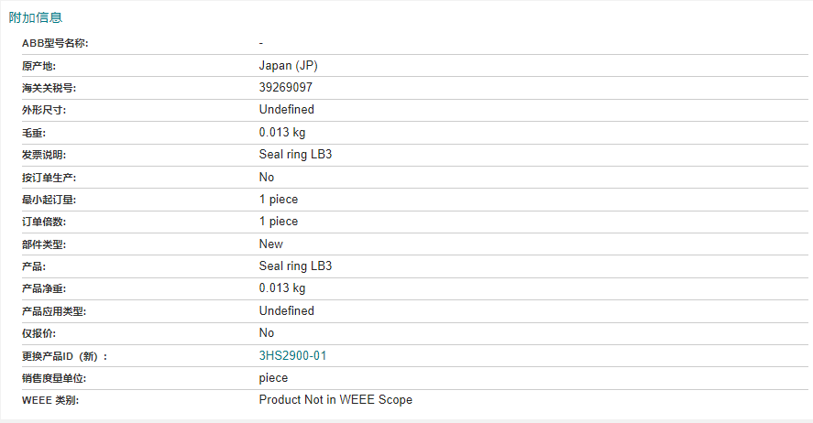Click the 海关关税号 label
This screenshot has width=813, height=423.
click(x=48, y=88)
